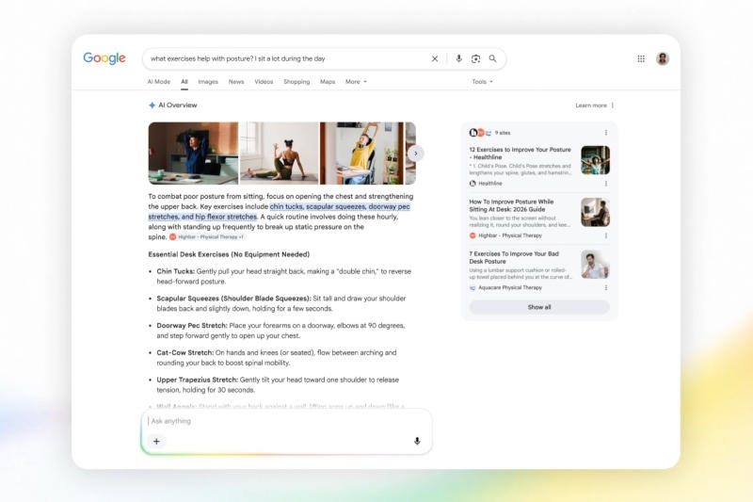The height and width of the screenshot is (502, 753).
Task: Open AI Overview options menu beside Learn more
Action: (x=613, y=105)
